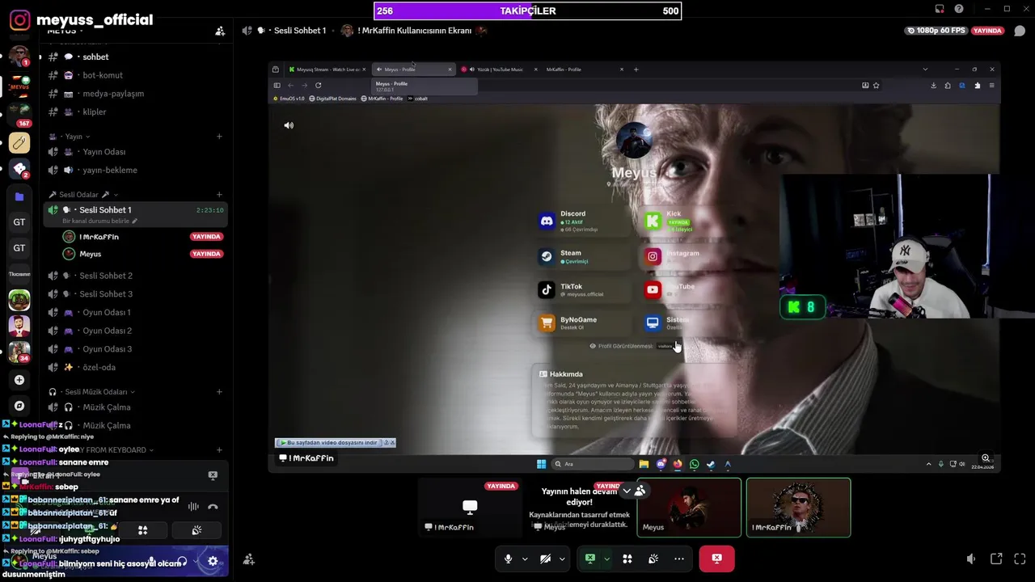
Task: Adjust stream volume speaker icon
Action: 971,559
